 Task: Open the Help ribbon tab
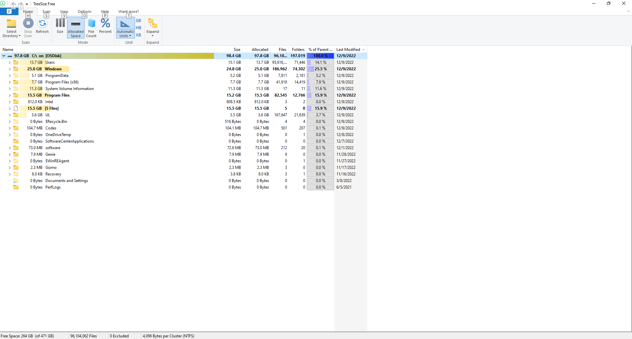pyautogui.click(x=105, y=11)
